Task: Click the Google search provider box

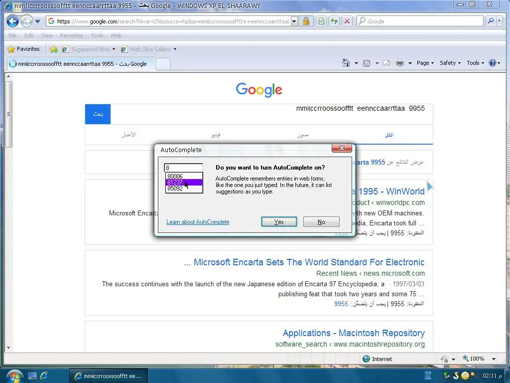Action: [x=420, y=21]
